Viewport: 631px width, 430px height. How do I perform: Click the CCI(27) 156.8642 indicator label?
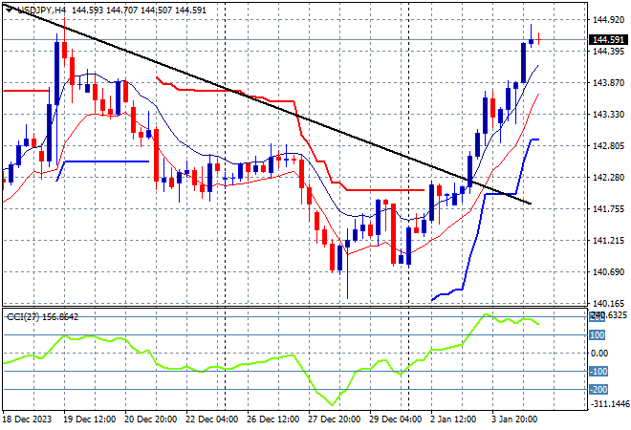click(x=42, y=317)
